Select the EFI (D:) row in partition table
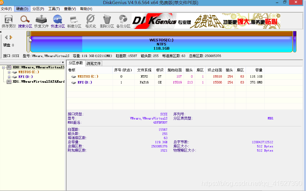The width and height of the screenshot is (306, 191). [165, 82]
